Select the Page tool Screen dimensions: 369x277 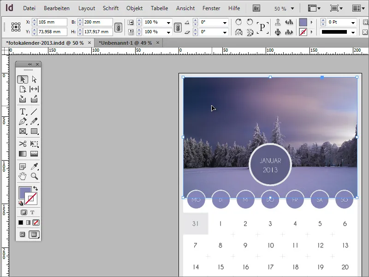[x=23, y=89]
